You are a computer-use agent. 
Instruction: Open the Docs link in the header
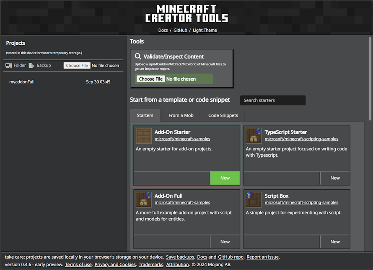coord(163,30)
